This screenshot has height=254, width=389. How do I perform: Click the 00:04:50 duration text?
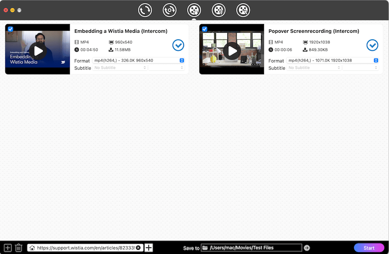pos(89,50)
